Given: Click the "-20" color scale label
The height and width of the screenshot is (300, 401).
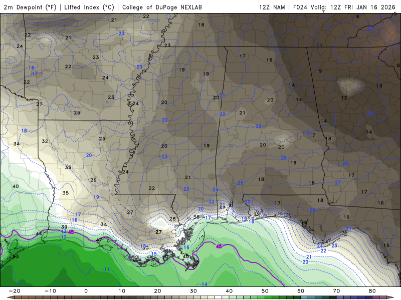Looking at the screenshot, I should click(x=14, y=291).
